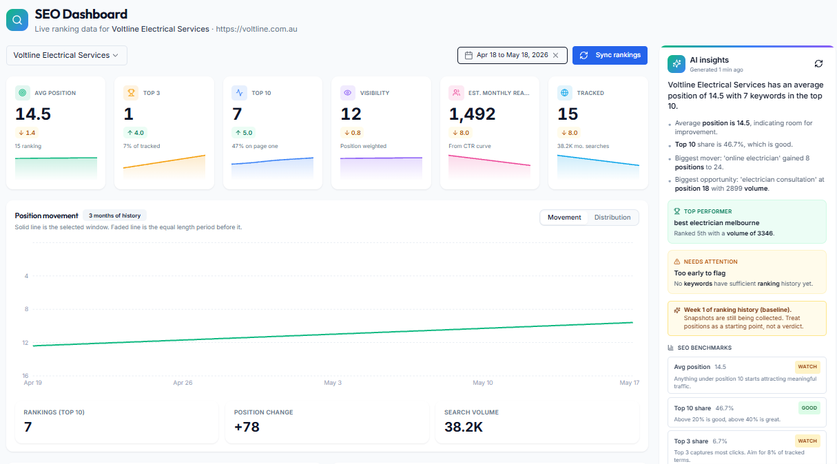Click the Needs Attention Too early to flag card
The height and width of the screenshot is (464, 837).
[747, 272]
